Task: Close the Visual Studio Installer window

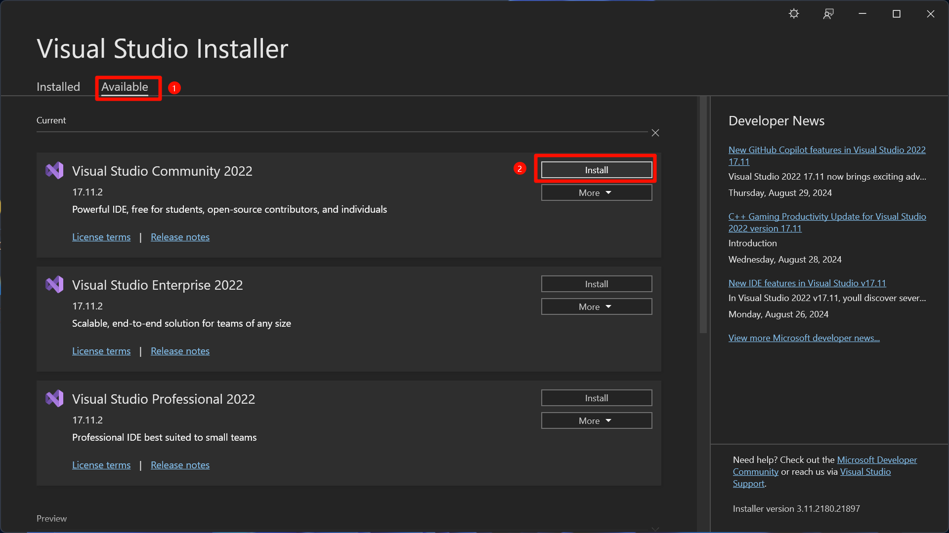Action: [x=931, y=14]
